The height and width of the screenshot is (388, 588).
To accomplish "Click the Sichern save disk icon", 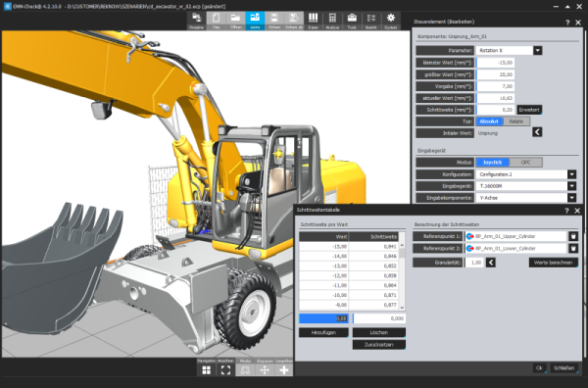I will click(x=274, y=21).
